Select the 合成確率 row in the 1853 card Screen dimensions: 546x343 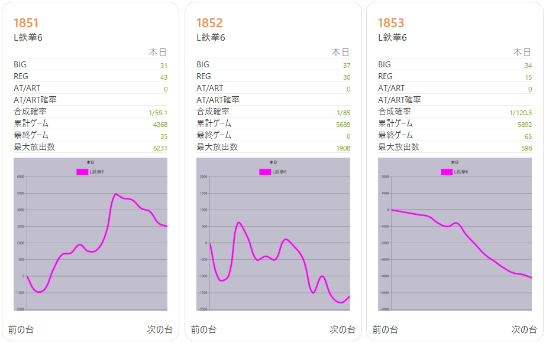pyautogui.click(x=455, y=112)
